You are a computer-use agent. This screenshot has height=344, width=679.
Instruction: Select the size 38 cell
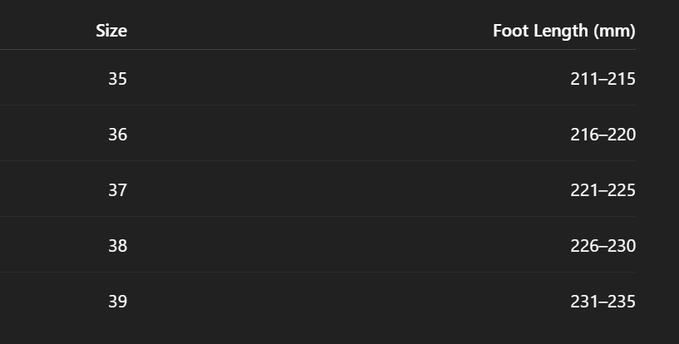117,245
